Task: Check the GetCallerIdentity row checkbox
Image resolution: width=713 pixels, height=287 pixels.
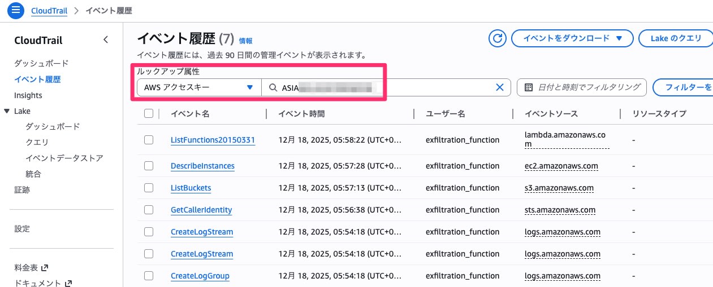Action: [x=149, y=210]
